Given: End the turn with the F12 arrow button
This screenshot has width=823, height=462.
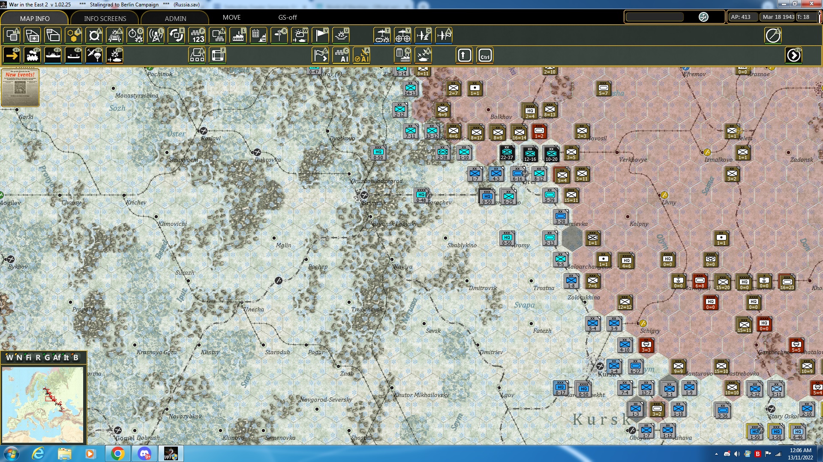Looking at the screenshot, I should point(794,55).
